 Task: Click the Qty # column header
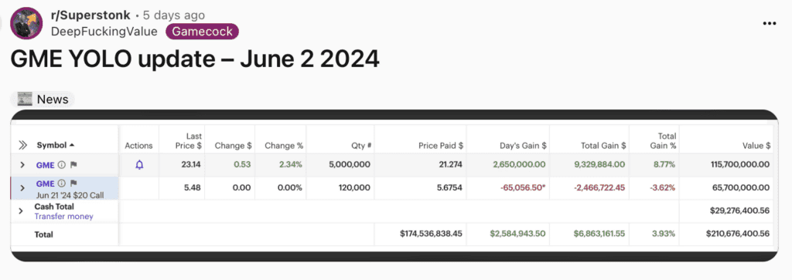tap(362, 145)
